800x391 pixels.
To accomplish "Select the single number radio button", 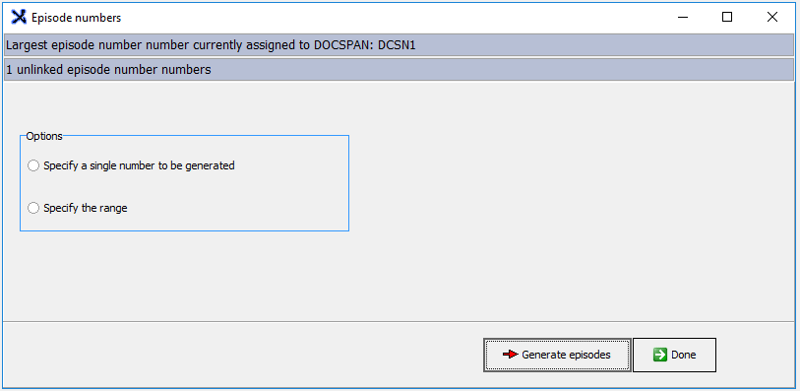I will (x=33, y=165).
